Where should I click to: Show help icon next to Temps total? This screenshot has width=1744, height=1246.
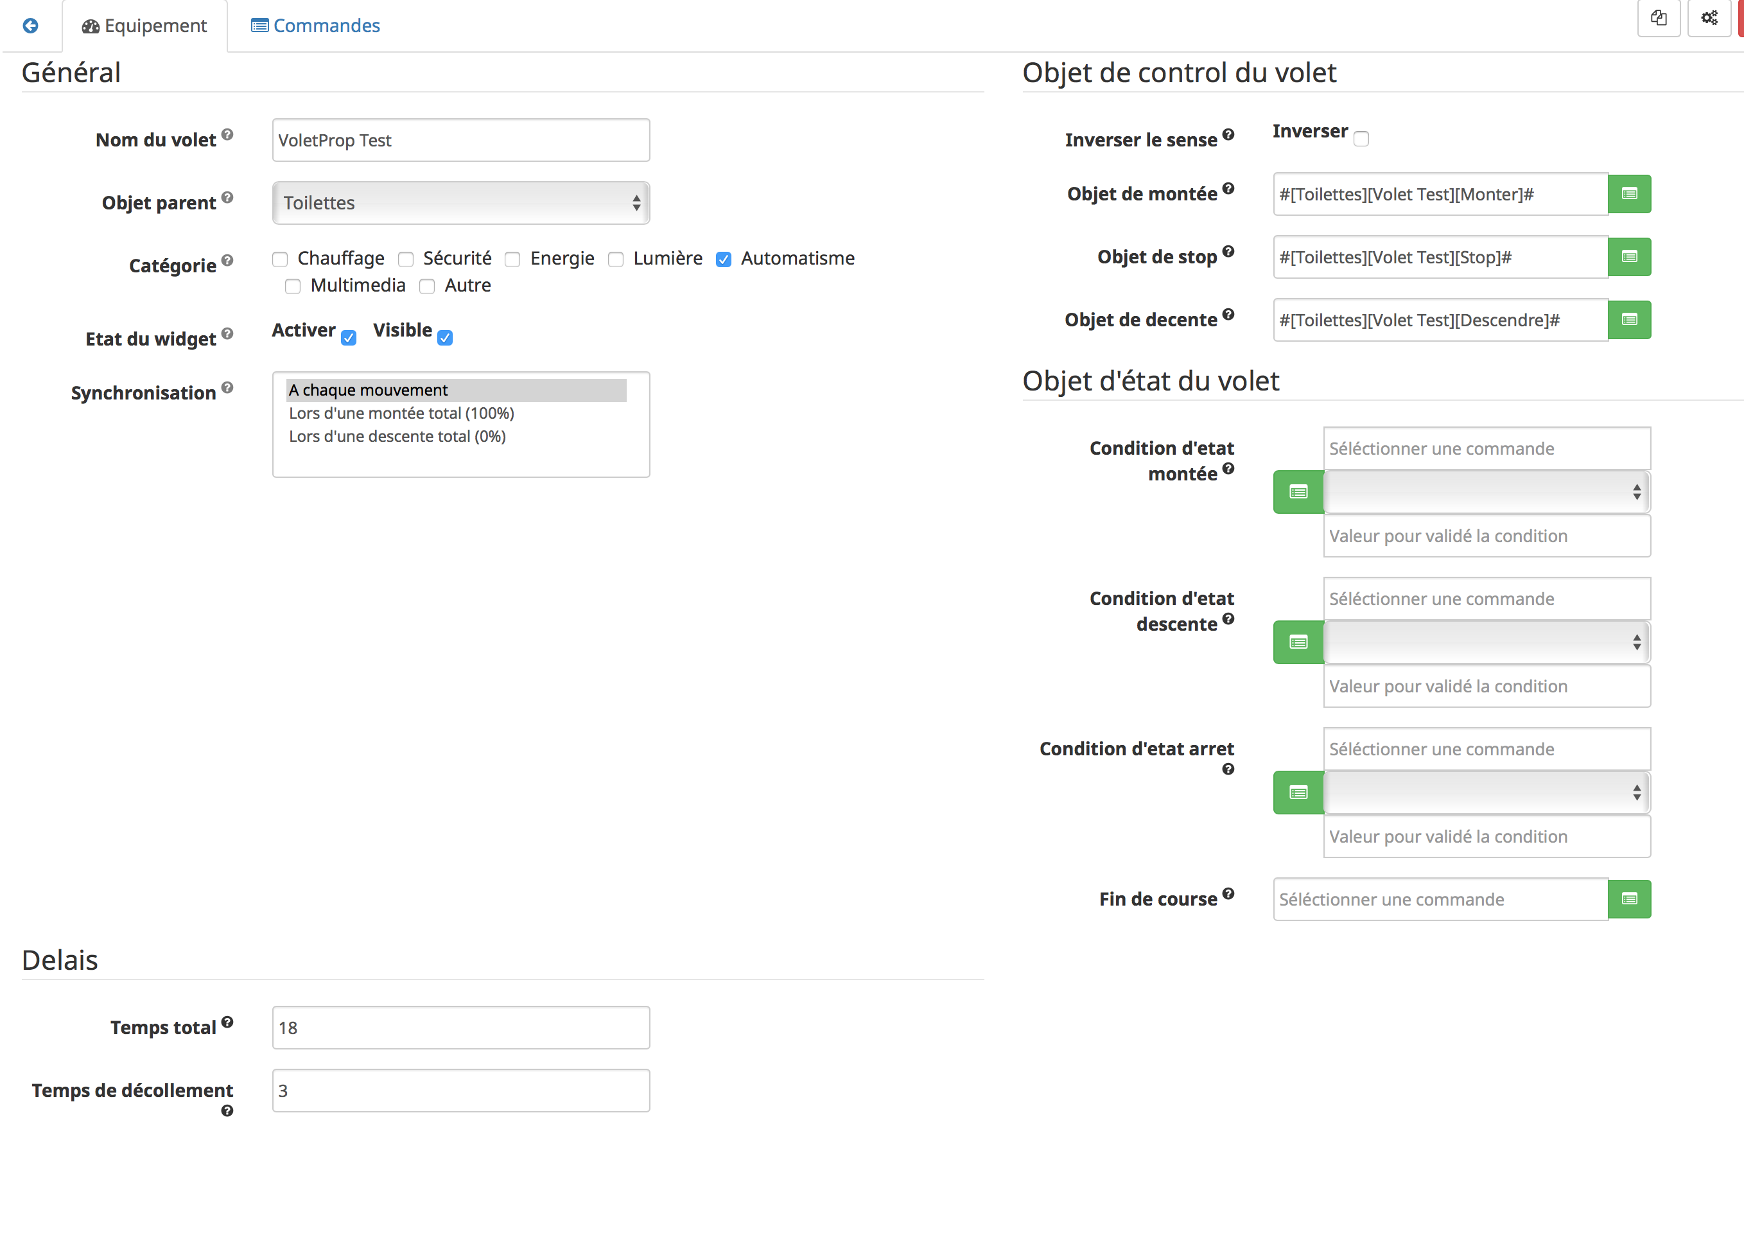227,1022
